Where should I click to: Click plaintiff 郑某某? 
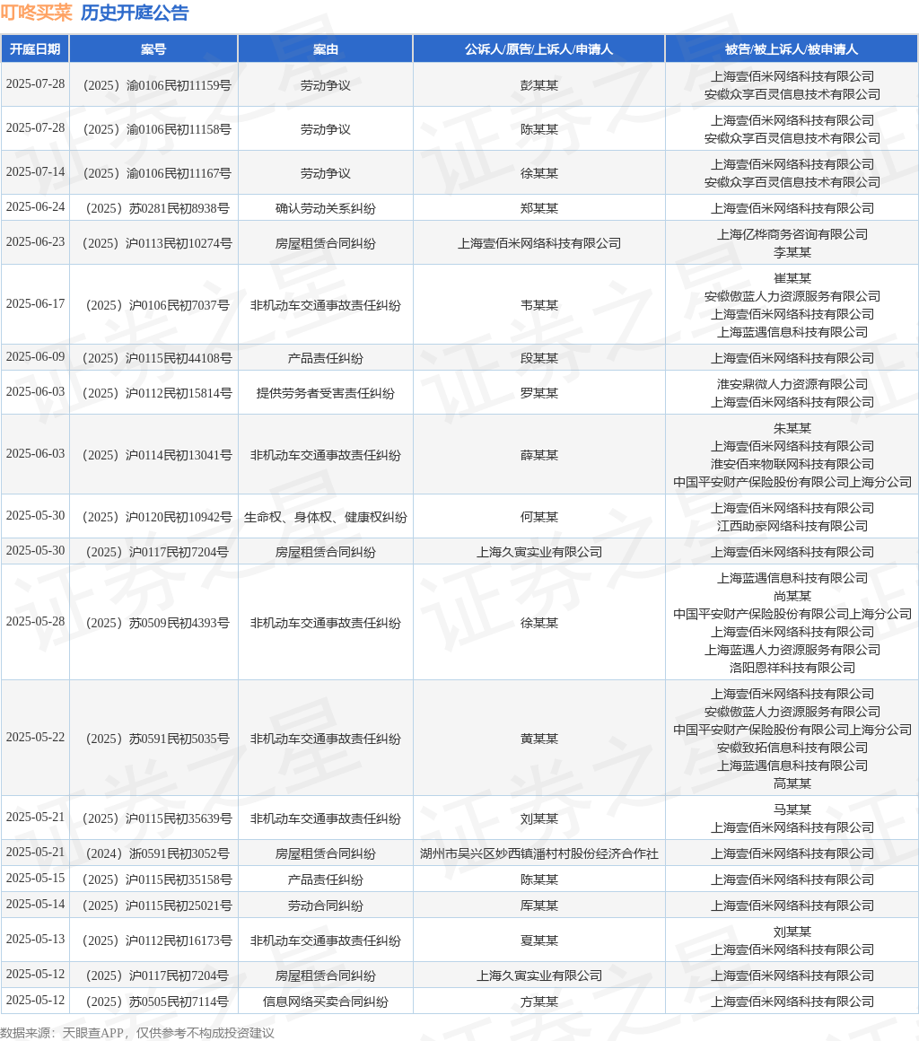pyautogui.click(x=538, y=208)
